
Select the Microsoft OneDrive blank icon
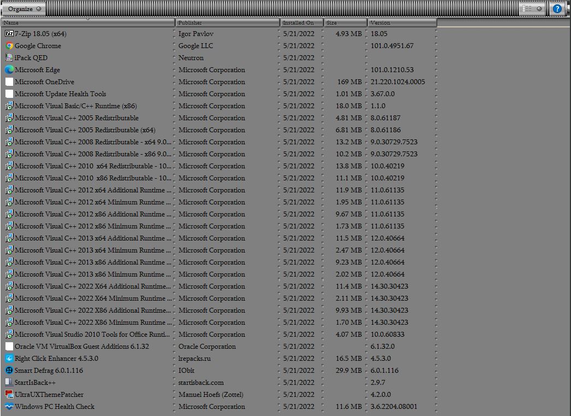[9, 81]
